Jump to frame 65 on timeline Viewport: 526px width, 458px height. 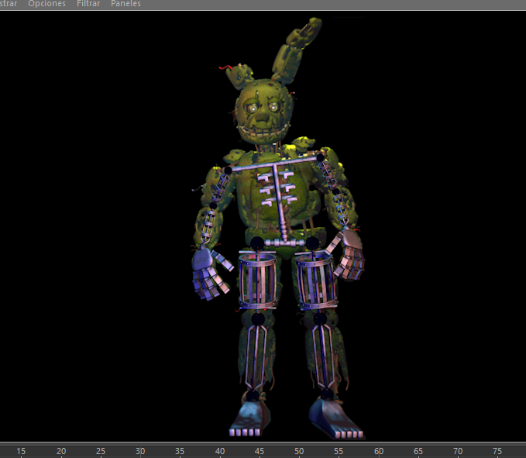click(418, 451)
